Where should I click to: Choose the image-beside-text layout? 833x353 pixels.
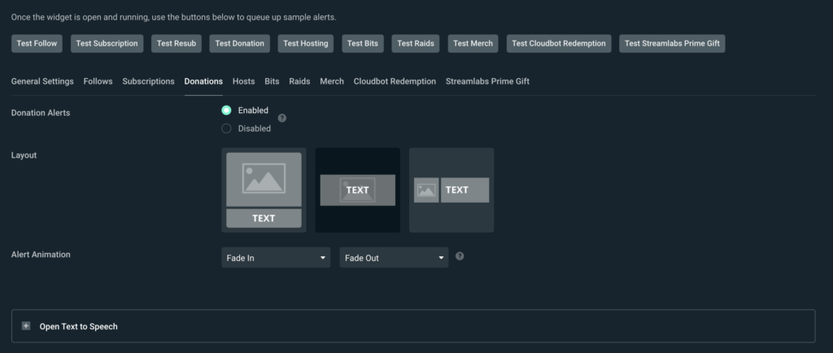click(451, 190)
